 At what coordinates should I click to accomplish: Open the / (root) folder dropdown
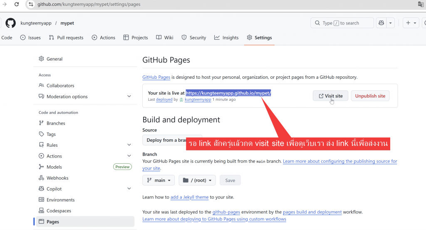197,180
